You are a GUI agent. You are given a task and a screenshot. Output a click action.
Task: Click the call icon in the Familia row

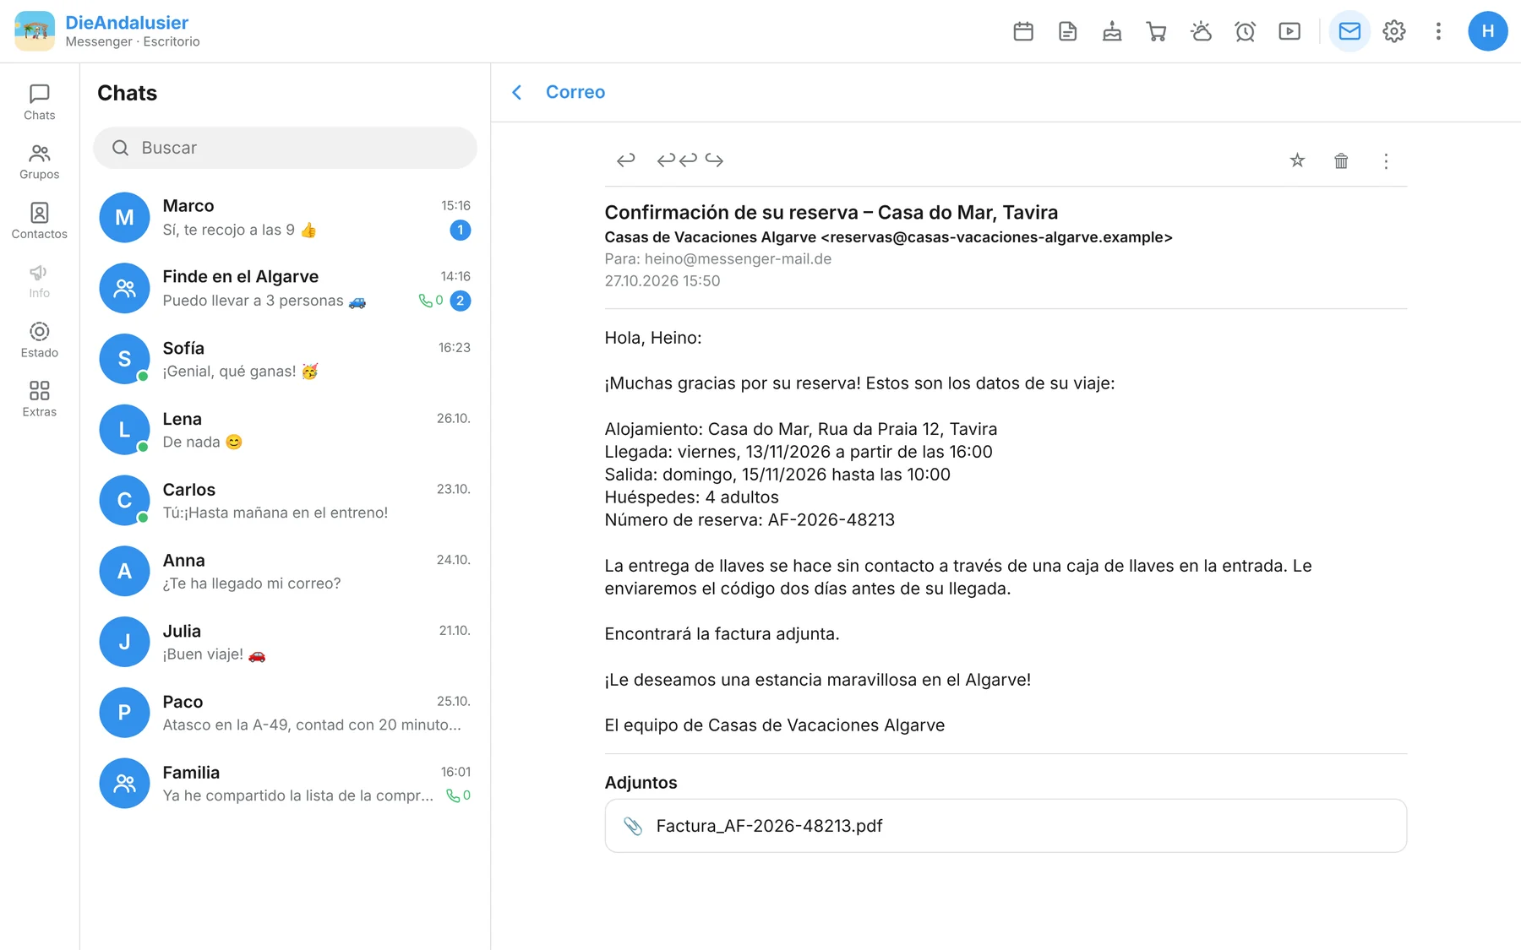click(453, 795)
